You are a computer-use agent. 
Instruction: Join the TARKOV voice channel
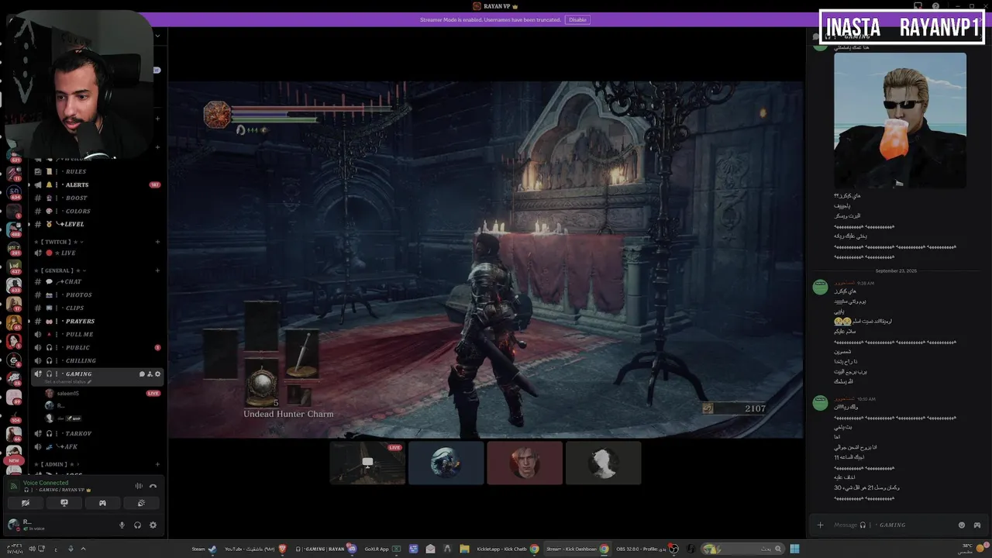(97, 433)
